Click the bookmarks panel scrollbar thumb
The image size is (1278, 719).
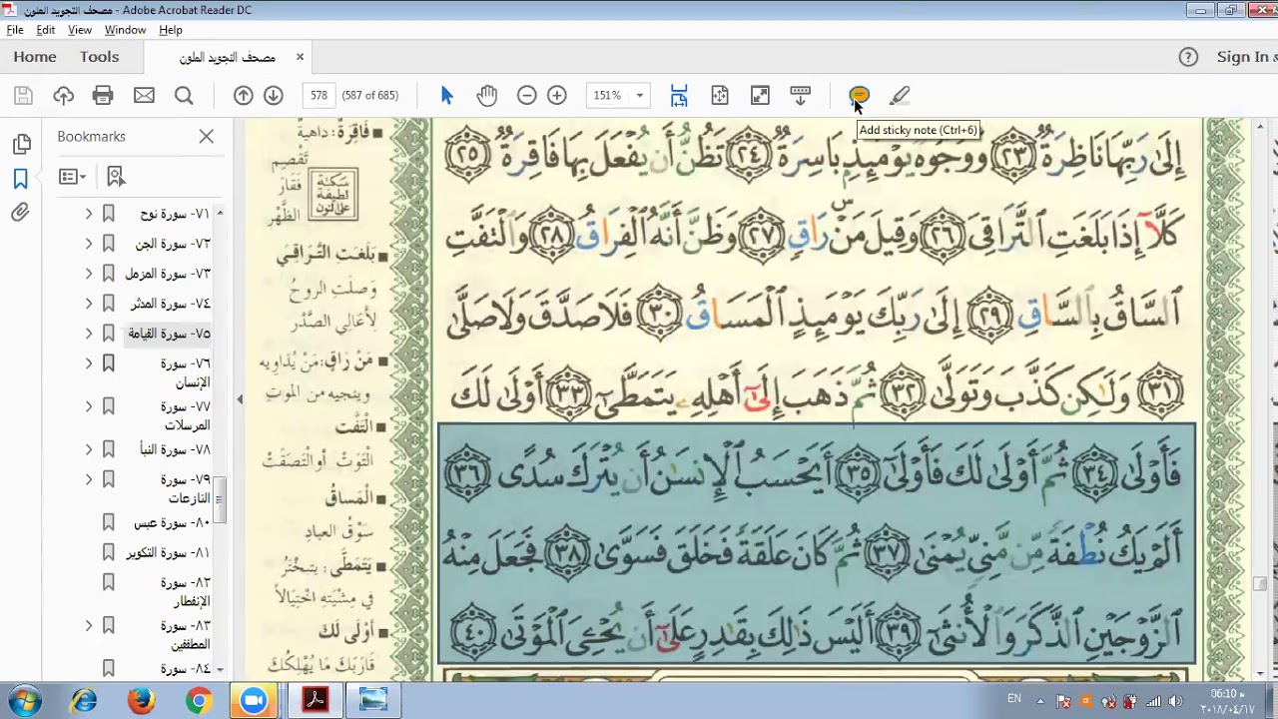coord(220,499)
